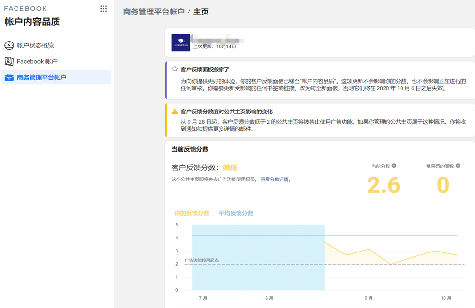Open the 查看分数详情 link

pyautogui.click(x=275, y=179)
